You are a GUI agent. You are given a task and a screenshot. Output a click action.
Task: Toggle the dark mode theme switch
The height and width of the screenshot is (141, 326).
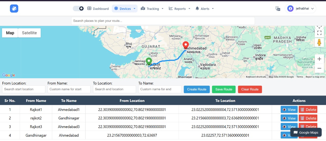[78, 9]
